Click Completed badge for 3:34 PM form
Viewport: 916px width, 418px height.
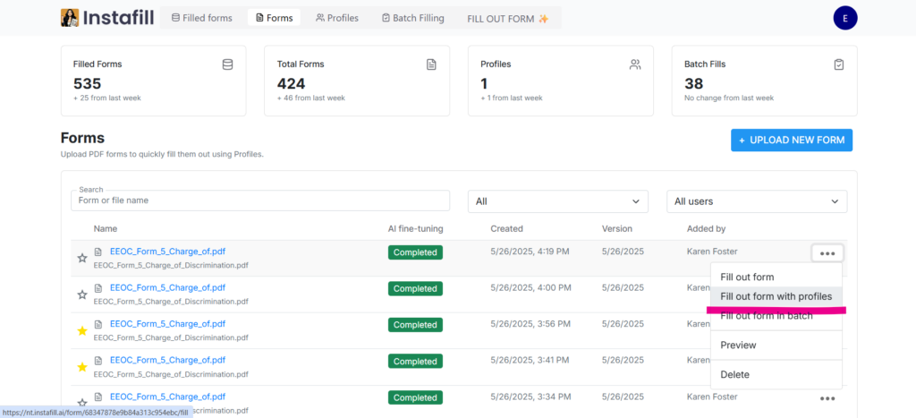[x=415, y=397]
